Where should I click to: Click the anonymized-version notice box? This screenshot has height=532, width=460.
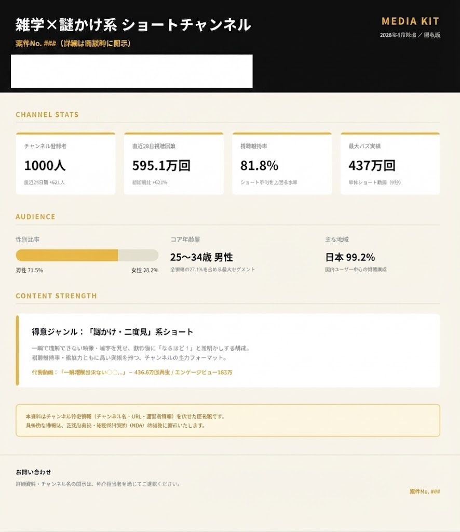pos(228,420)
